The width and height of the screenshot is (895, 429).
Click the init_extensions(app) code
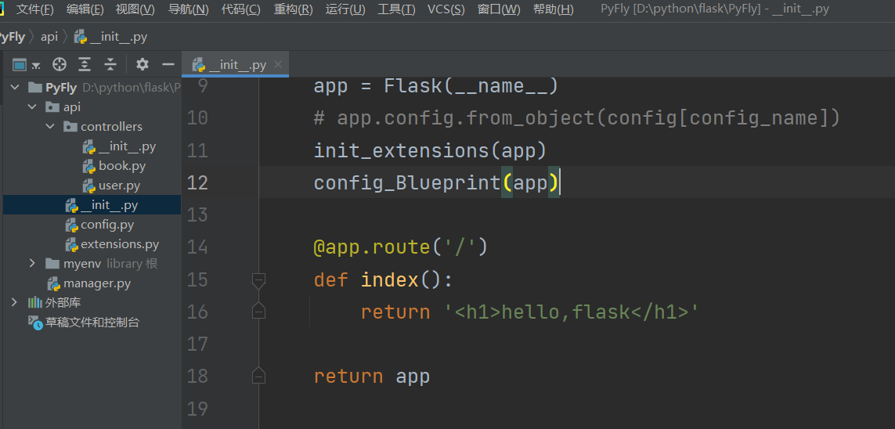point(430,150)
